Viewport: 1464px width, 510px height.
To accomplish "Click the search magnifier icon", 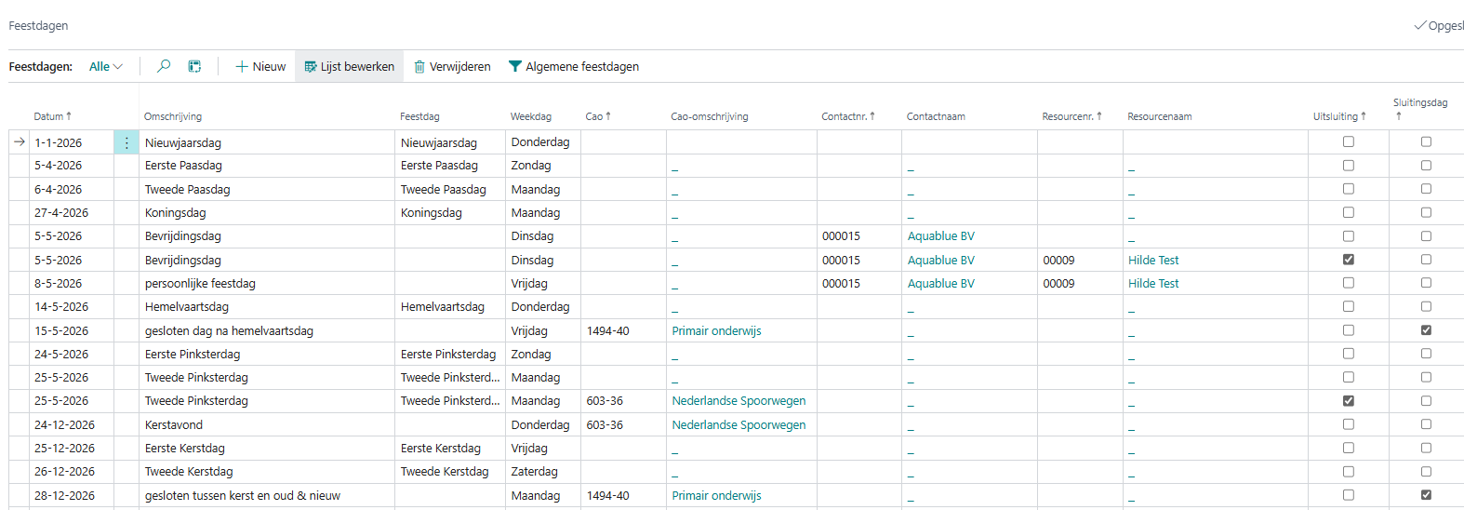I will pos(164,66).
